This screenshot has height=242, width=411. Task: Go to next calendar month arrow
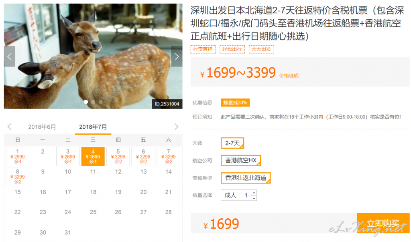(x=177, y=127)
